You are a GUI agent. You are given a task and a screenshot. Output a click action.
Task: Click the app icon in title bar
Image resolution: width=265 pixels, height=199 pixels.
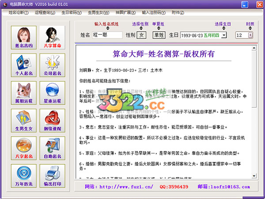tap(5, 4)
